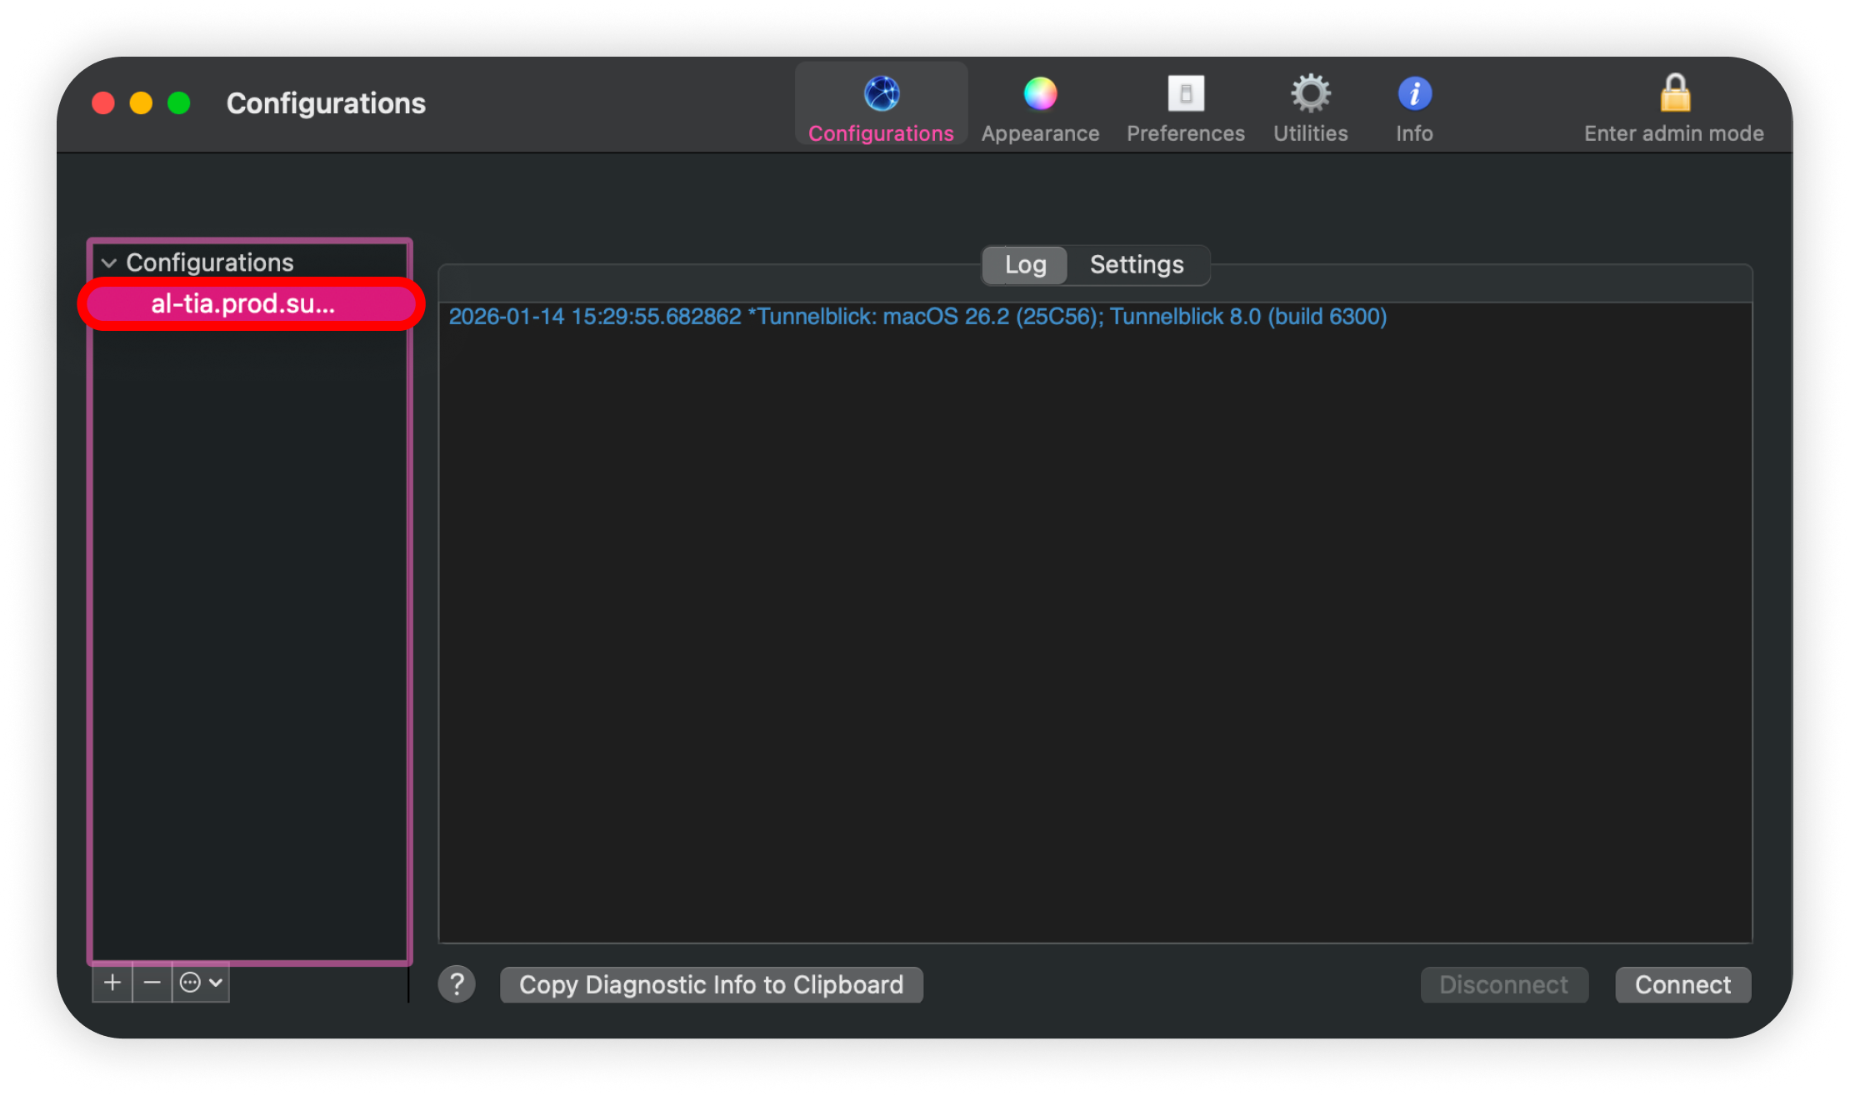Screen dimensions: 1850x1096
Task: Switch to the Log tab
Action: tap(1025, 265)
